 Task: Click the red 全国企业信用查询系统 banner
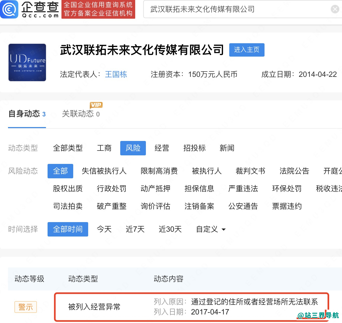pyautogui.click(x=98, y=9)
